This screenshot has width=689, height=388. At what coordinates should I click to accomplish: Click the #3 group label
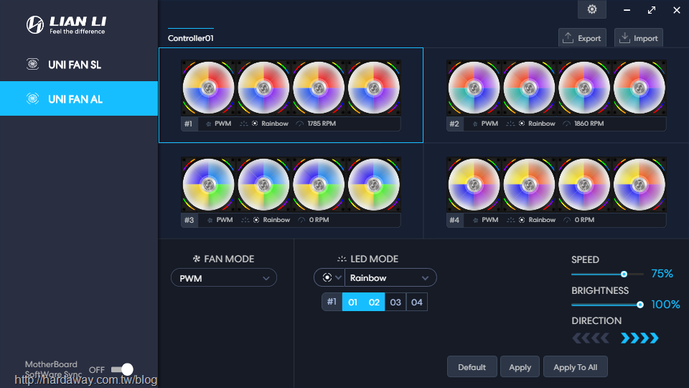click(x=189, y=220)
